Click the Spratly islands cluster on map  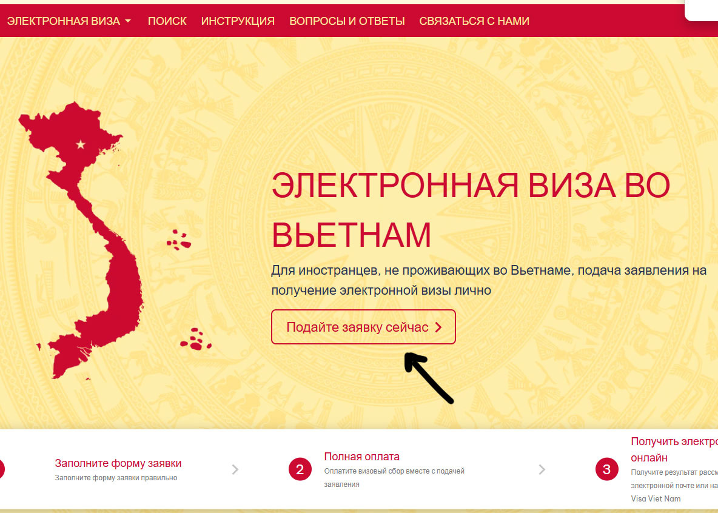pyautogui.click(x=196, y=340)
